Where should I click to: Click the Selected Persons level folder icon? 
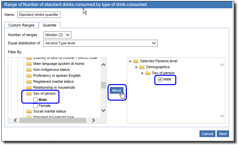click(136, 61)
